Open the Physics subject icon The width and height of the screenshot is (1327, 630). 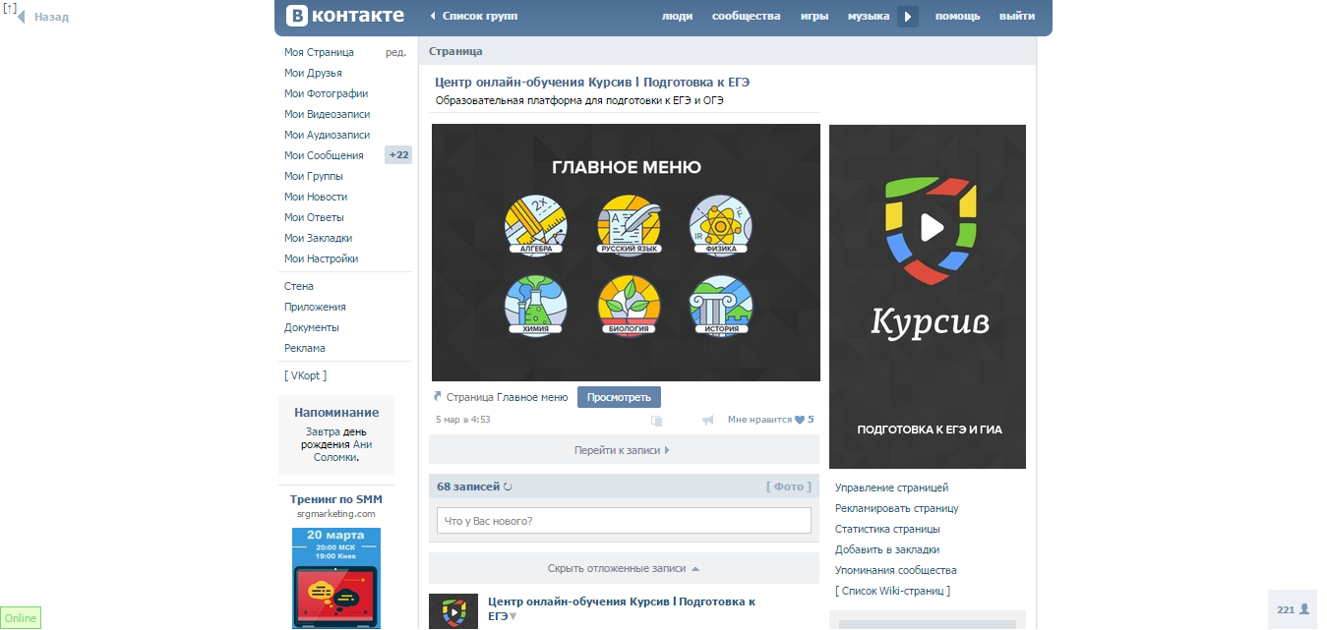(x=721, y=225)
